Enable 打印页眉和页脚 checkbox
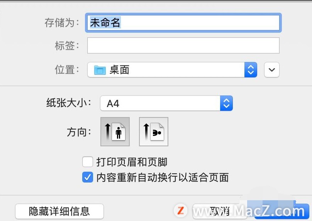312x221 pixels. click(x=88, y=162)
